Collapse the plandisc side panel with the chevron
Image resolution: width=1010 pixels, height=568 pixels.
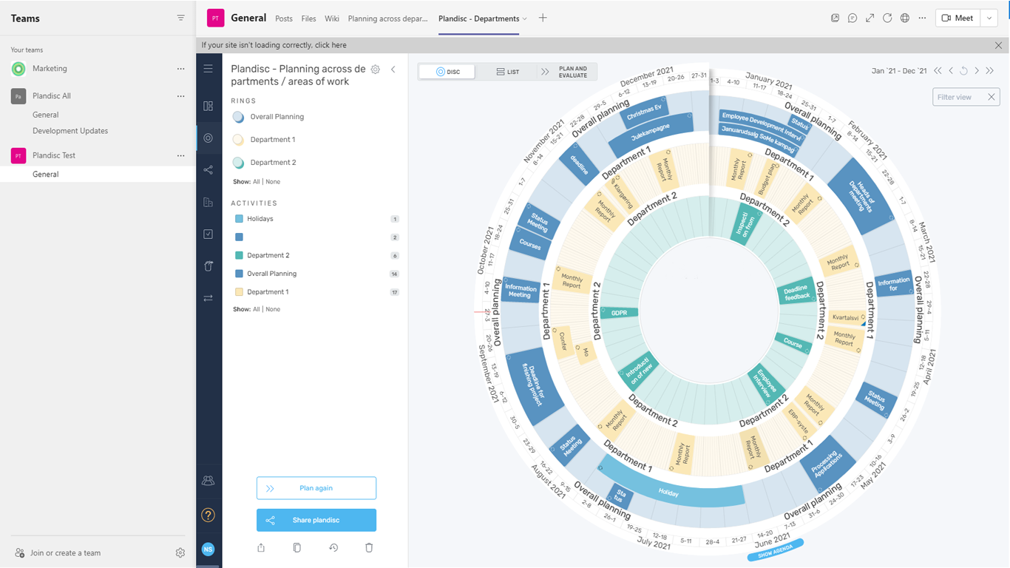pyautogui.click(x=393, y=70)
